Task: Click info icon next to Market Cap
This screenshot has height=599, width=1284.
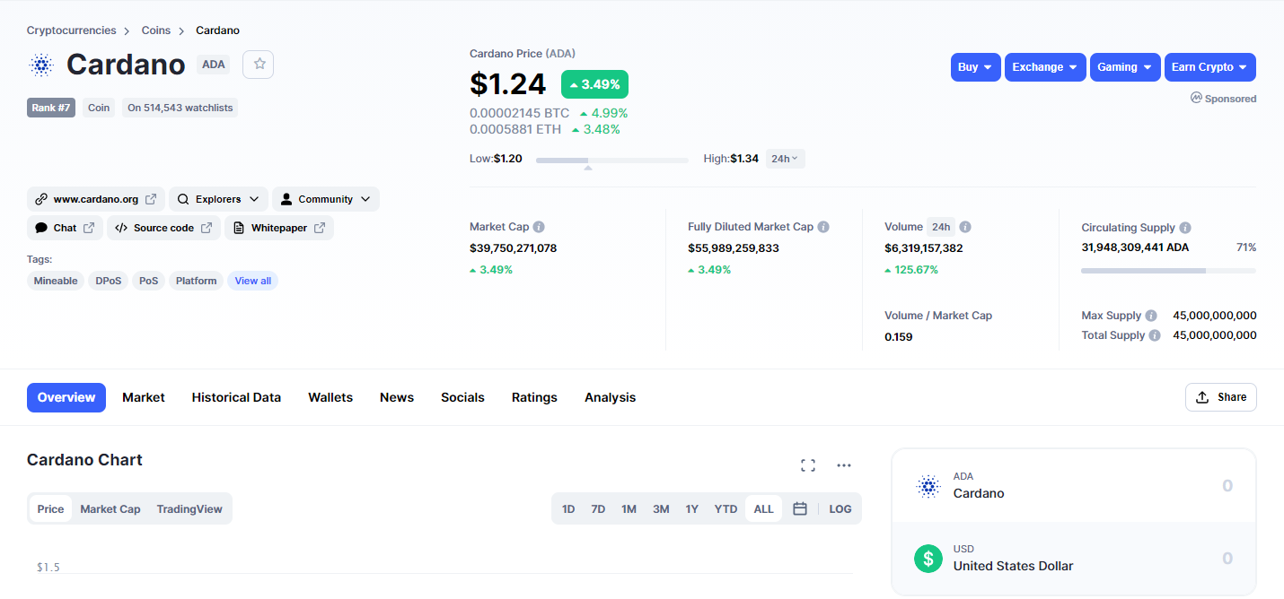Action: coord(539,227)
